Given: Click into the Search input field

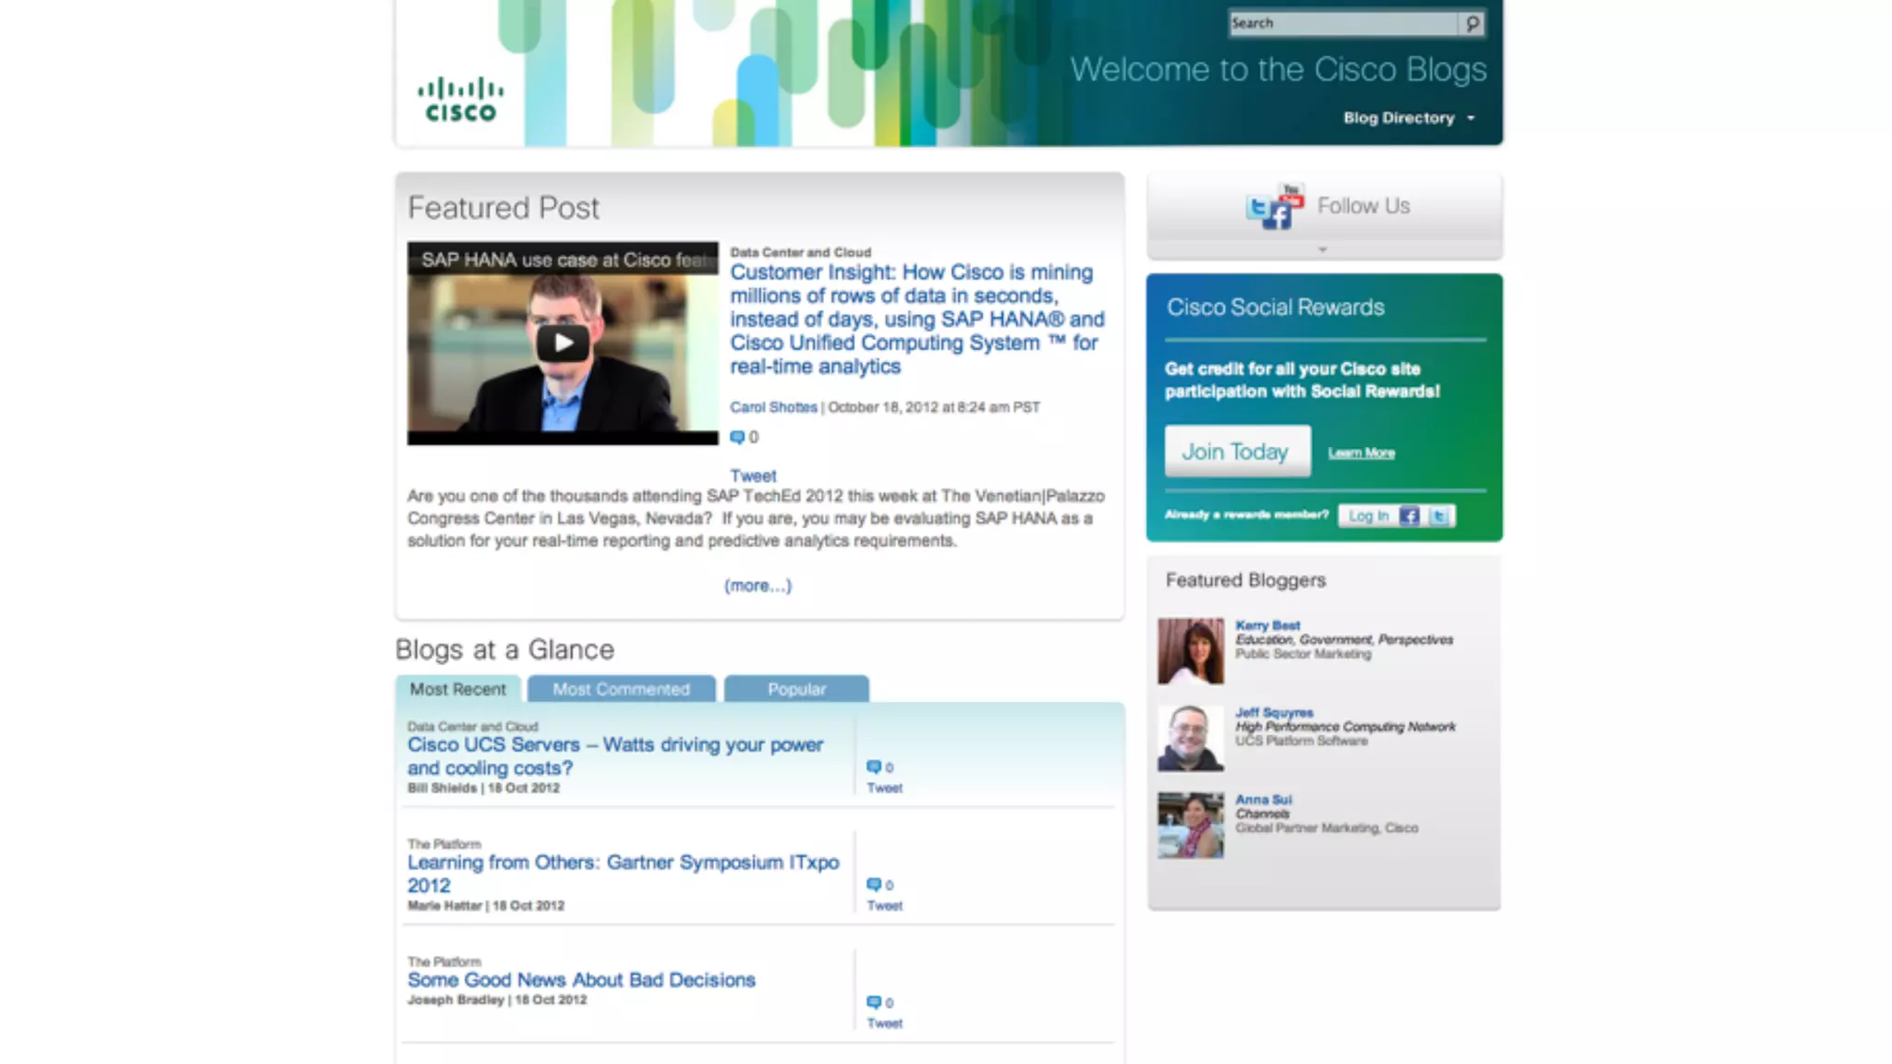Looking at the screenshot, I should (1342, 23).
